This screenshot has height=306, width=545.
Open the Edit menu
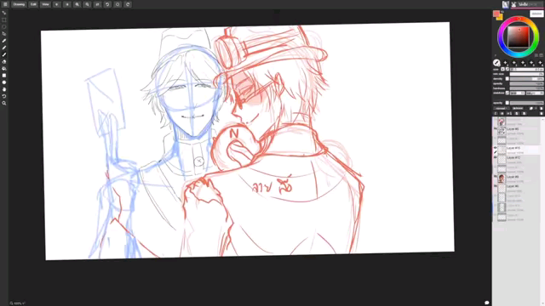tap(33, 4)
